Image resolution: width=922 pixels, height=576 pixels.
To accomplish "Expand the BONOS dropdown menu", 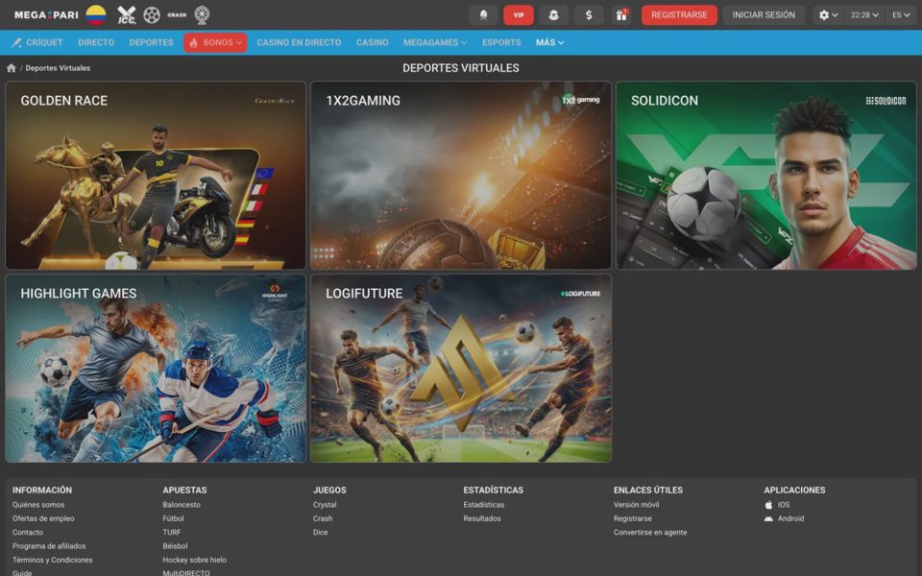I will point(215,42).
